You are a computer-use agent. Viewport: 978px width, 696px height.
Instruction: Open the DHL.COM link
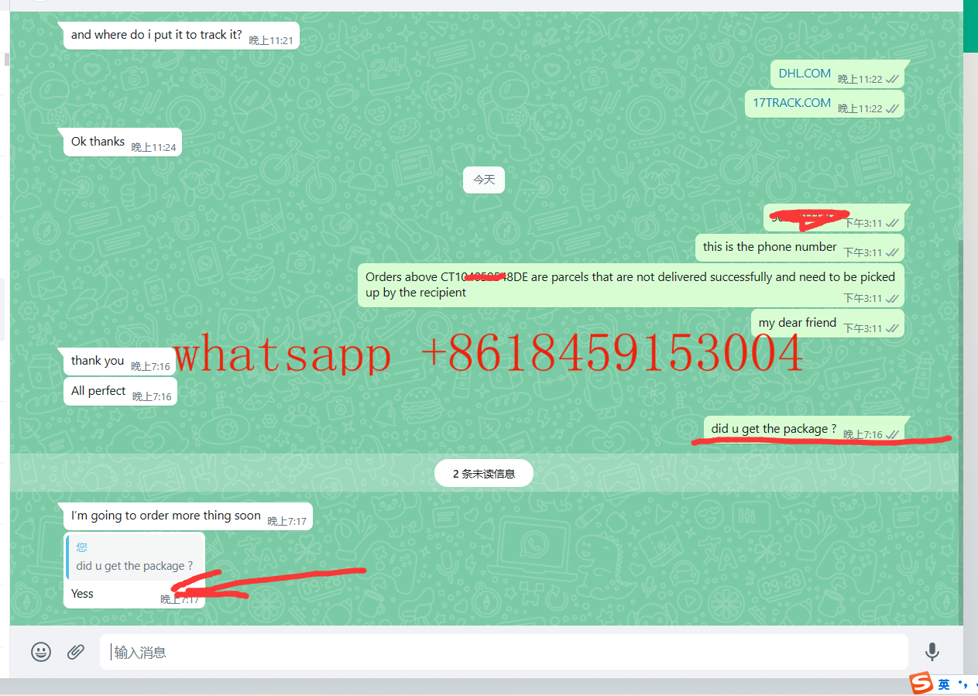805,74
